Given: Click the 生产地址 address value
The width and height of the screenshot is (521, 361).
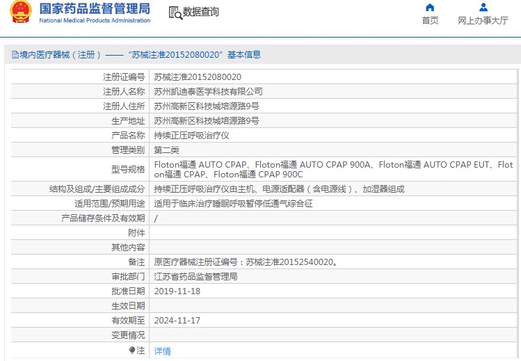Looking at the screenshot, I should 207,121.
